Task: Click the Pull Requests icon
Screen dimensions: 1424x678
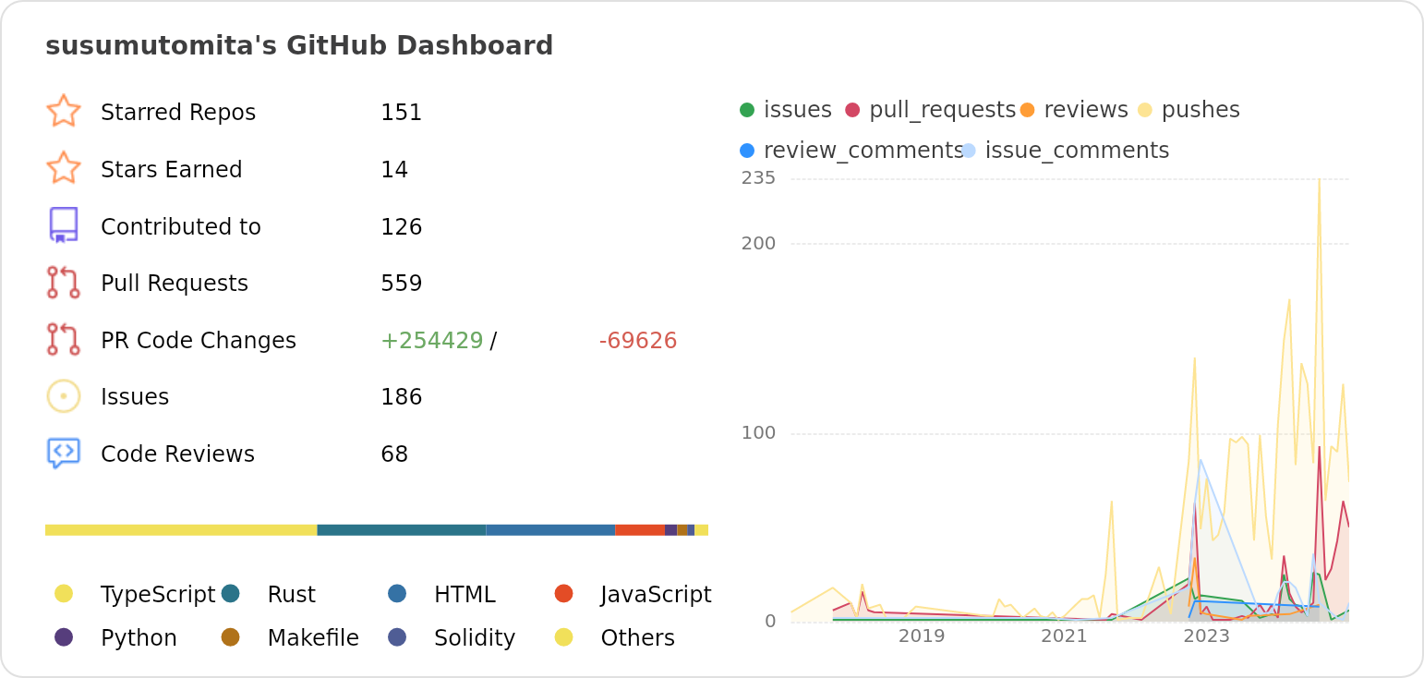Action: pyautogui.click(x=64, y=283)
